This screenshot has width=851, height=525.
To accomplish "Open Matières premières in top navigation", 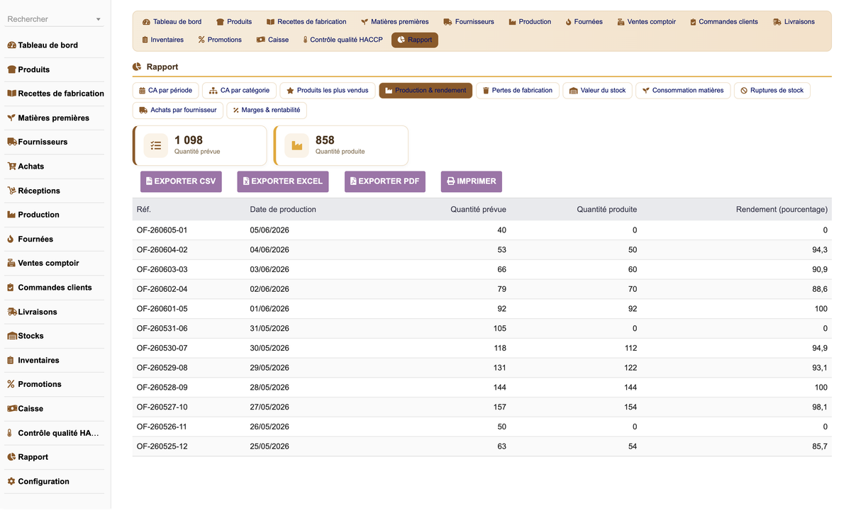I will (x=394, y=22).
